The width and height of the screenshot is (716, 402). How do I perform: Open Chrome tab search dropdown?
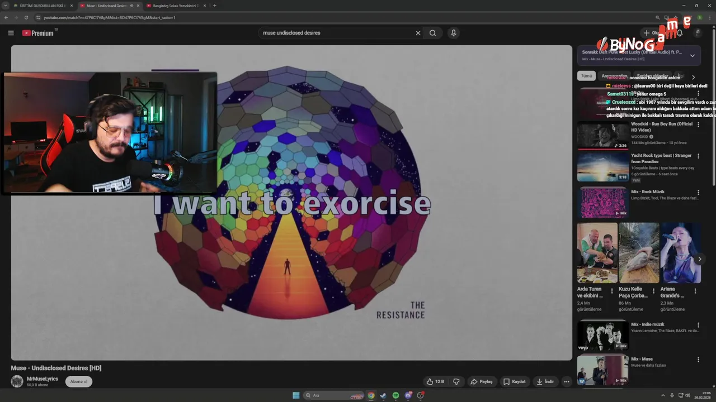pyautogui.click(x=4, y=6)
